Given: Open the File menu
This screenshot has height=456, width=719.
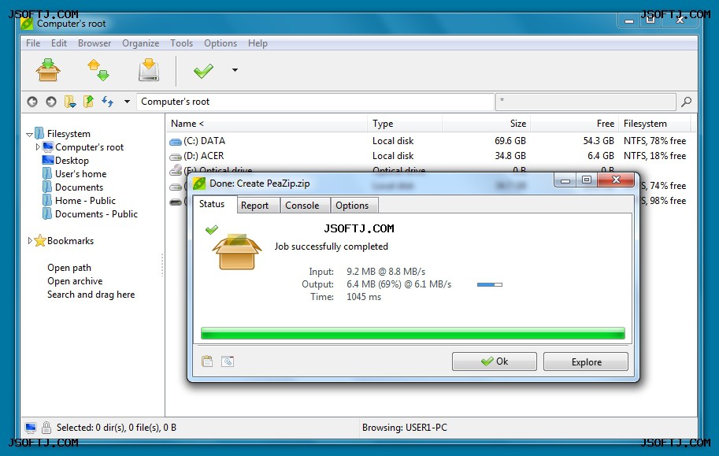Looking at the screenshot, I should [x=33, y=43].
